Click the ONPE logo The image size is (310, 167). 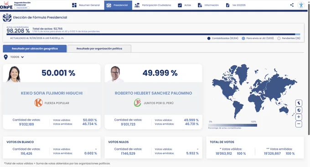point(6,5)
